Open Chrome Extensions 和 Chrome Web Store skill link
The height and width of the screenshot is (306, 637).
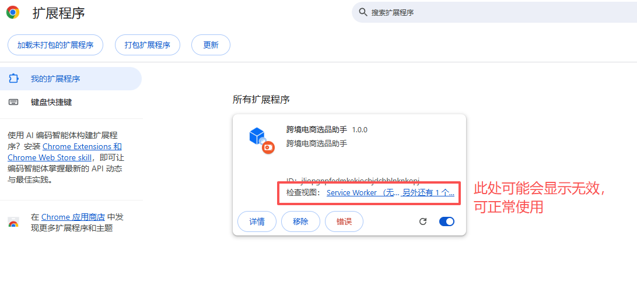click(65, 152)
